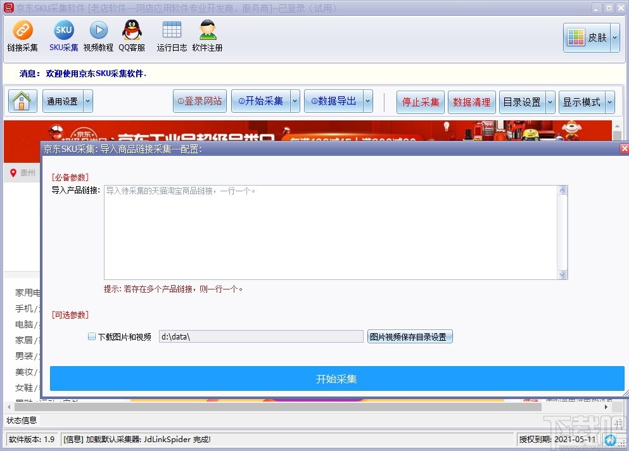Contact QQ客服 customer service
629x451 pixels.
[132, 36]
